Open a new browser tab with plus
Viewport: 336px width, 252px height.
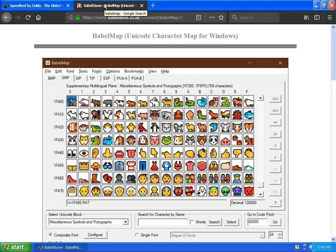coord(153,5)
